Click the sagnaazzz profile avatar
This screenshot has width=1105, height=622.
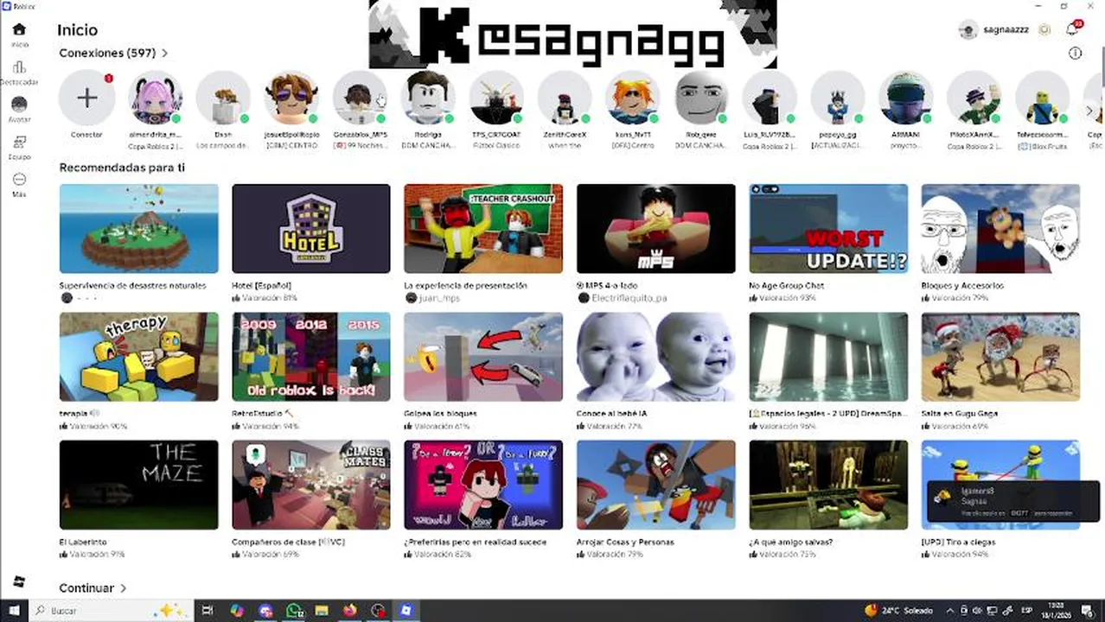point(968,30)
